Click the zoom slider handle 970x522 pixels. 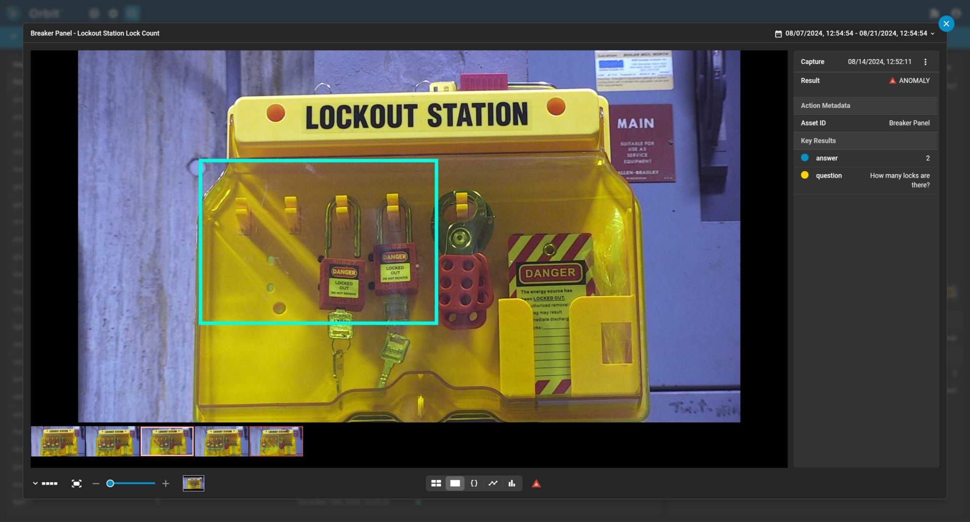tap(110, 484)
